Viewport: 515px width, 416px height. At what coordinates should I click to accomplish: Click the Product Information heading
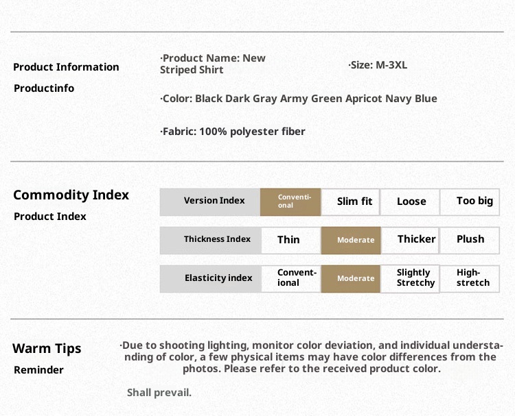(x=66, y=67)
